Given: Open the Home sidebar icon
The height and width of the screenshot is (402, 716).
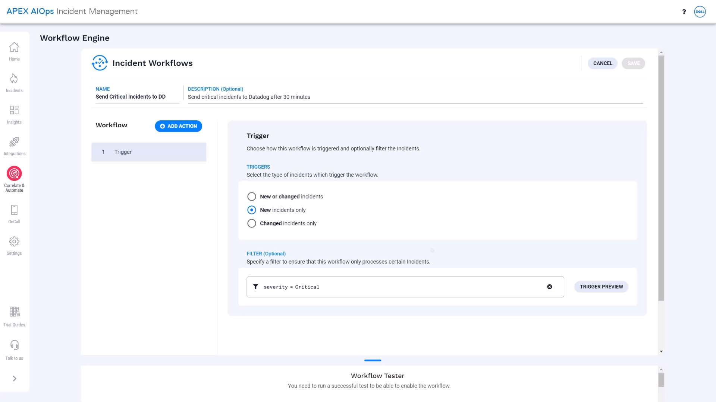Looking at the screenshot, I should click(x=14, y=47).
